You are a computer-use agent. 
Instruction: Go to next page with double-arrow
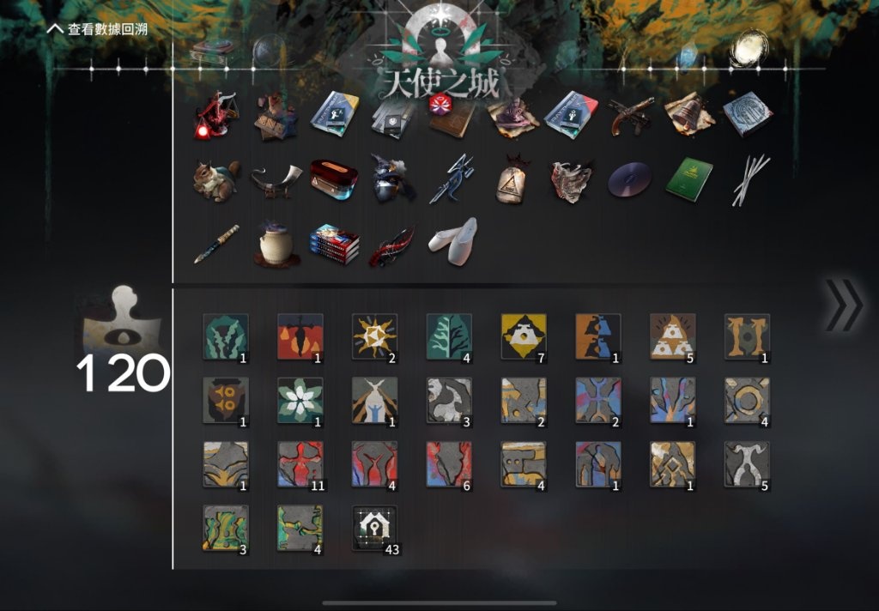[844, 305]
